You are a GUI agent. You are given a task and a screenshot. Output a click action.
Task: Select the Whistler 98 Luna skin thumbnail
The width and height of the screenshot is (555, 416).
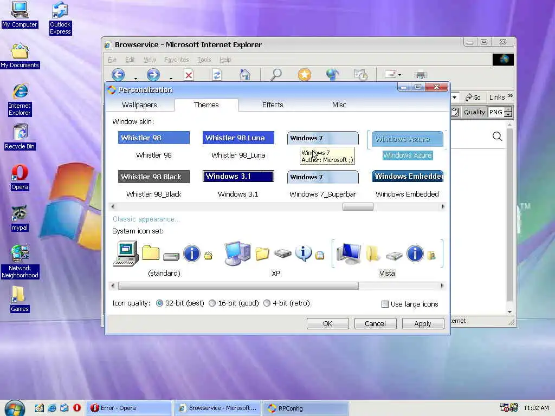[x=238, y=138]
